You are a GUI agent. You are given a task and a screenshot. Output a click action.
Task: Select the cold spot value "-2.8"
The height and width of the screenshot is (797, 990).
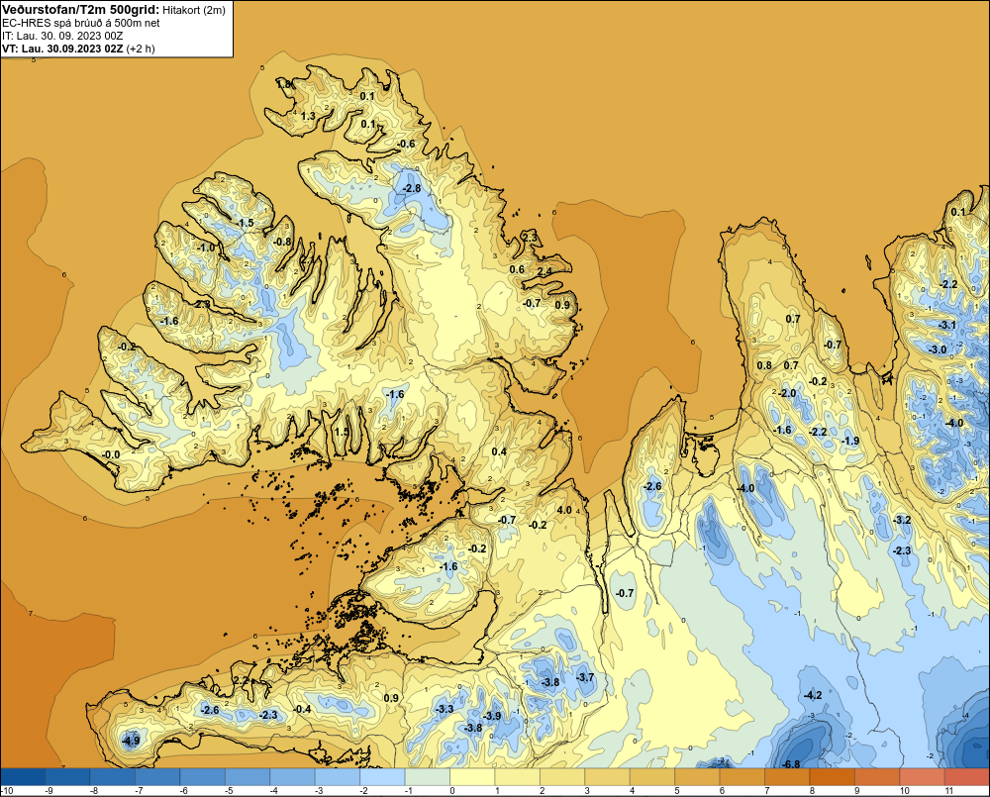click(x=411, y=189)
